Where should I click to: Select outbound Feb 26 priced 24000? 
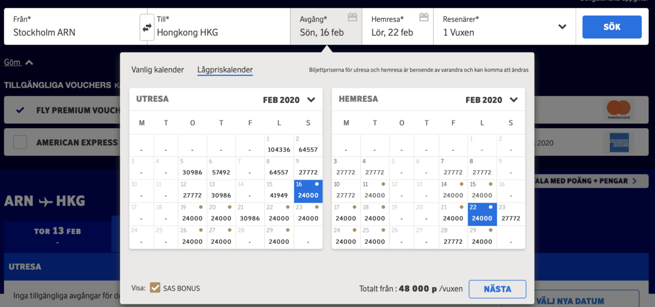pyautogui.click(x=192, y=237)
